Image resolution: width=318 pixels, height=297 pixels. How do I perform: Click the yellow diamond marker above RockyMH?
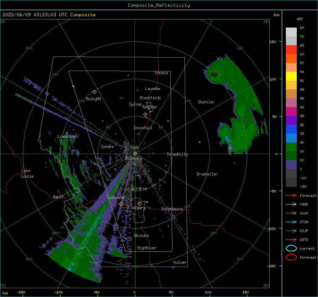[94, 92]
